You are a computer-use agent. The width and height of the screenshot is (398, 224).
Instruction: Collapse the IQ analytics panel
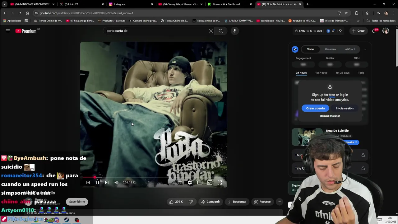click(365, 49)
